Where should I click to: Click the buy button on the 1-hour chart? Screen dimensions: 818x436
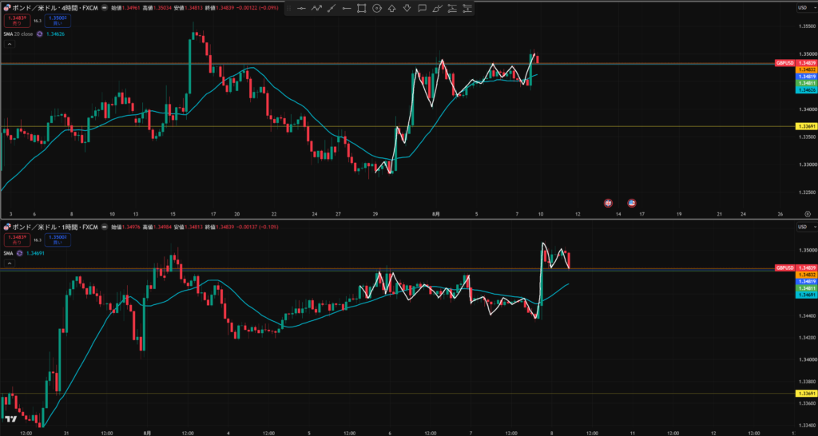58,240
